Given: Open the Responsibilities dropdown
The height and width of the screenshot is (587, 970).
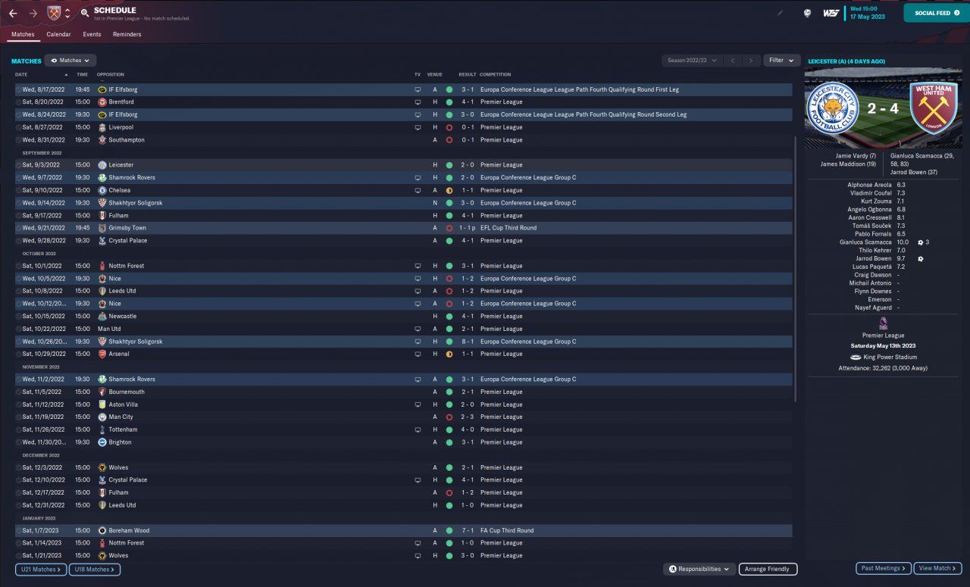Looking at the screenshot, I should point(699,569).
